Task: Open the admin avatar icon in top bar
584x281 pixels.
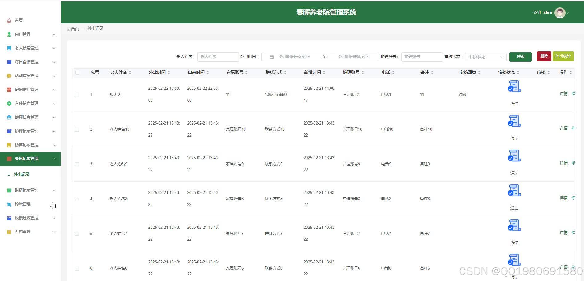Action: point(560,13)
